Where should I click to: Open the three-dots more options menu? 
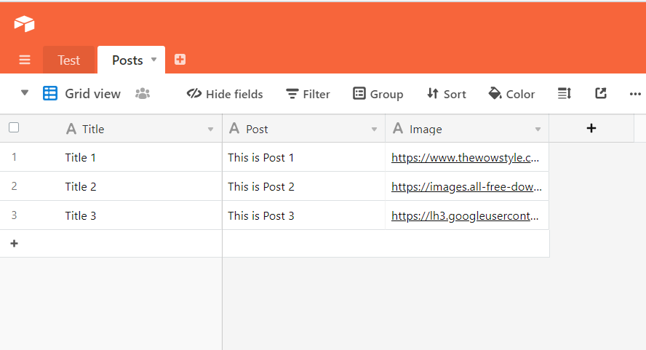point(635,94)
